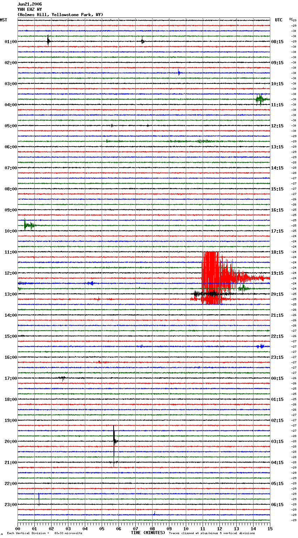
Task: Select the 06:00 MST row label
Action: point(11,147)
